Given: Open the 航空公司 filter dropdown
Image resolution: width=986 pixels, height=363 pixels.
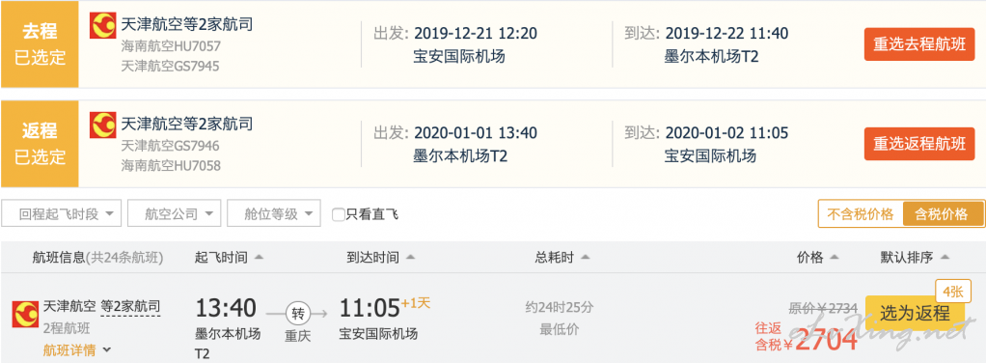Looking at the screenshot, I should coord(175,214).
